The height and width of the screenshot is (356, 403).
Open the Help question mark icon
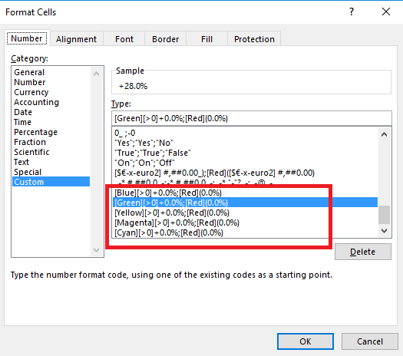click(x=352, y=12)
